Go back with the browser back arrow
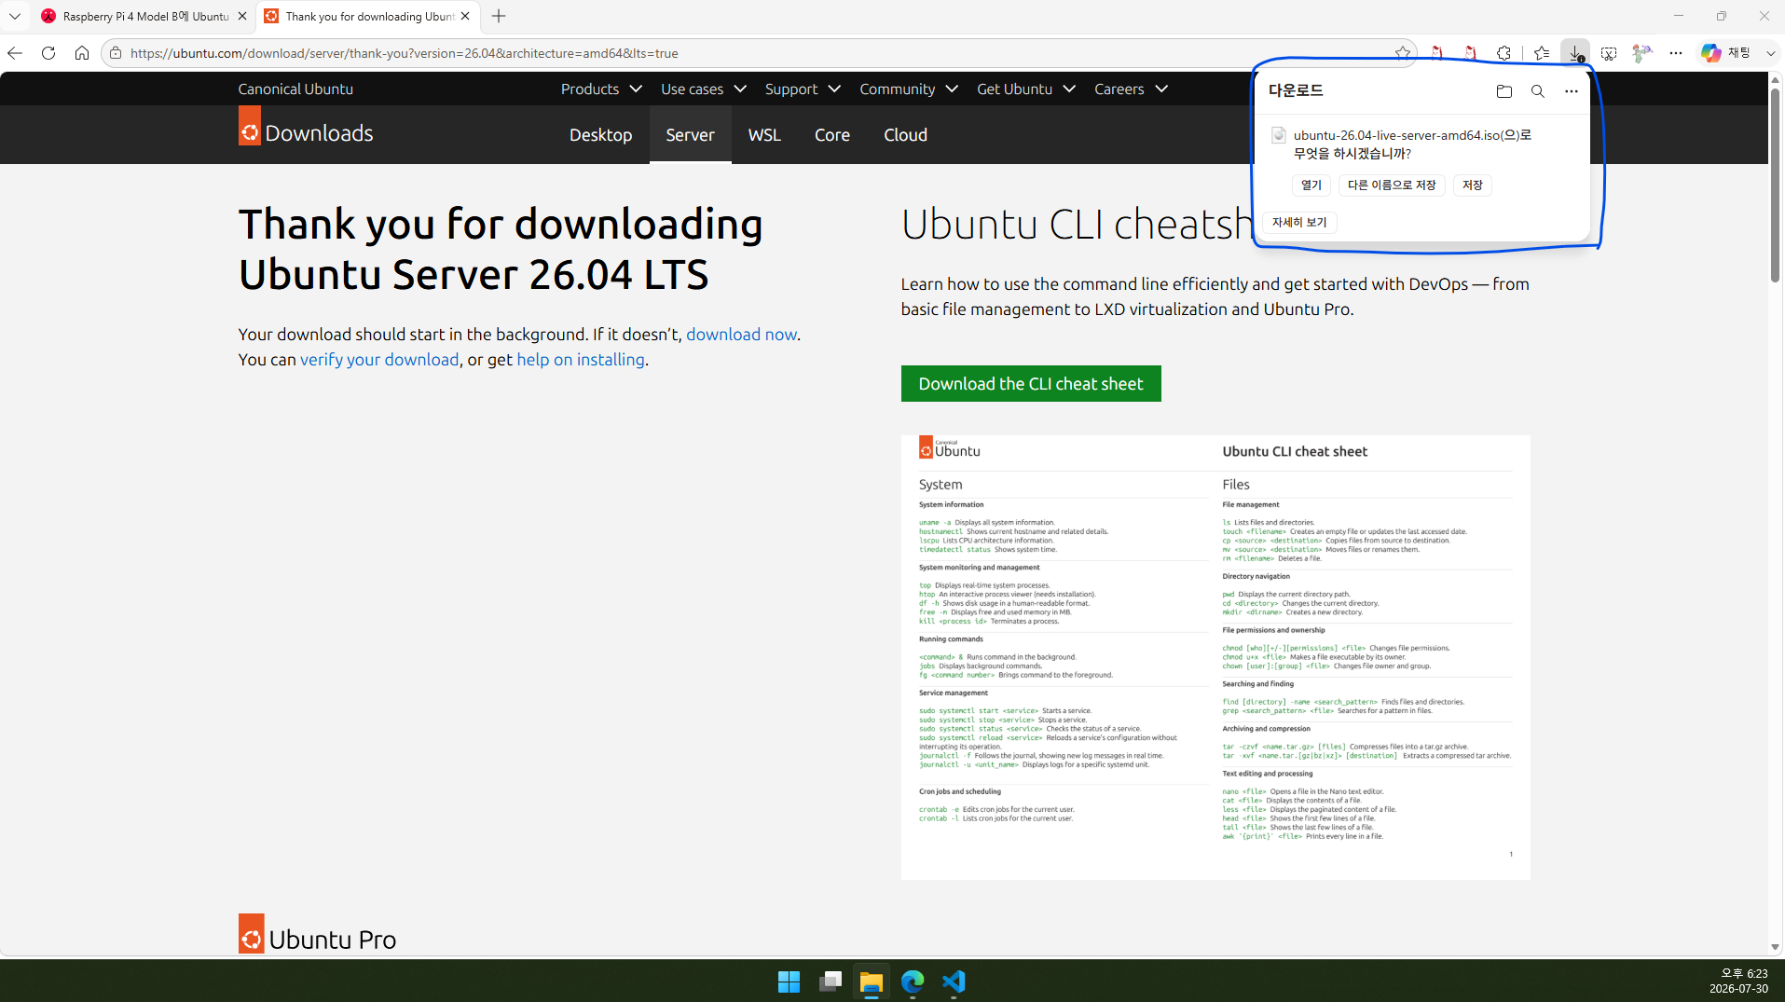The width and height of the screenshot is (1785, 1002). [x=15, y=53]
